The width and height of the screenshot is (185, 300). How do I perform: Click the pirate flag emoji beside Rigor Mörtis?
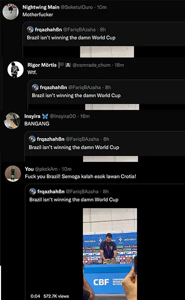(x=68, y=65)
